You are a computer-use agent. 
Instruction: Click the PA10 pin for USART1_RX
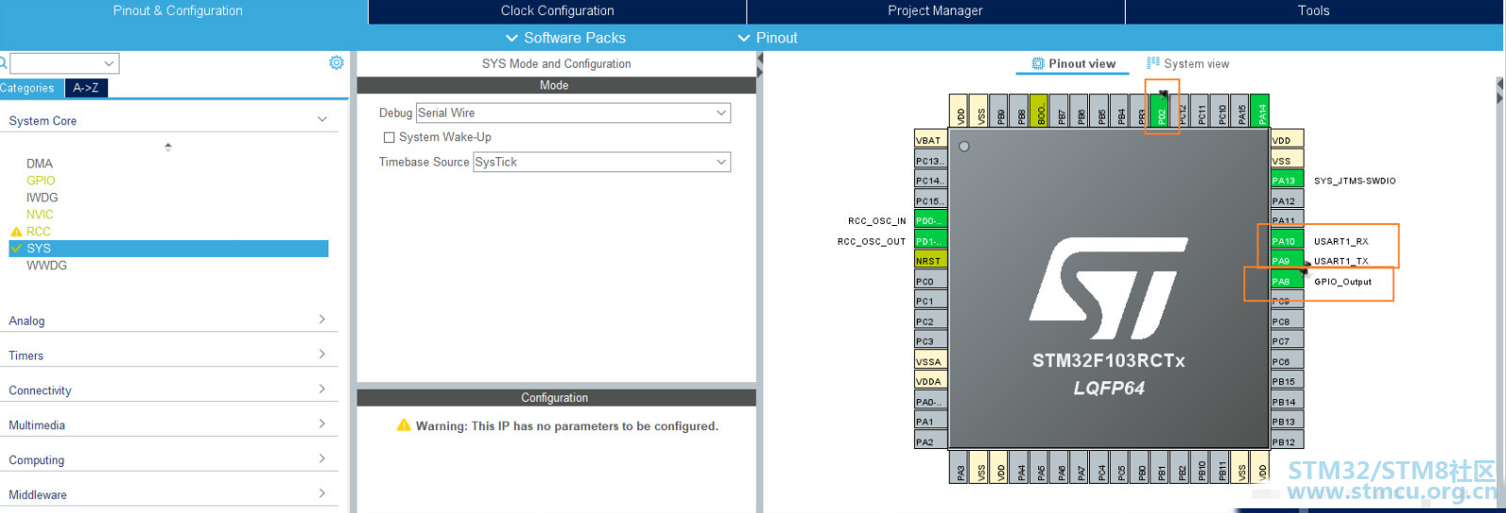tap(1287, 241)
